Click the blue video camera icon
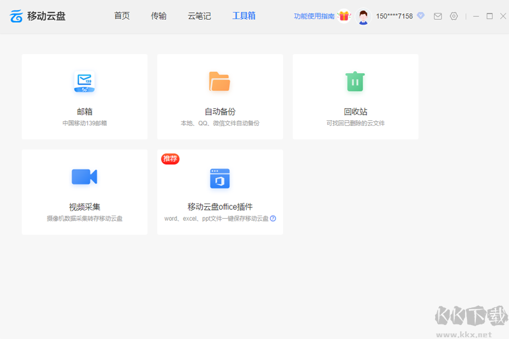509x339 pixels. [x=85, y=177]
